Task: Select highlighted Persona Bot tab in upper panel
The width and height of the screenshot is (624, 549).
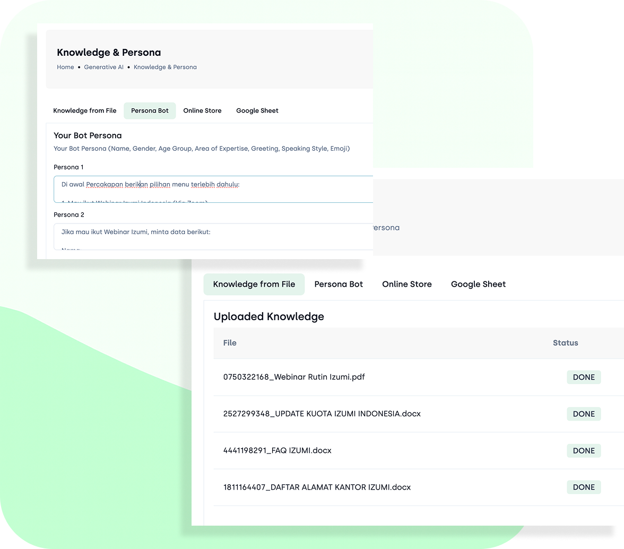Action: (x=150, y=110)
